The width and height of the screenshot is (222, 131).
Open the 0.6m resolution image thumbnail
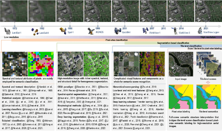coord(126,11)
